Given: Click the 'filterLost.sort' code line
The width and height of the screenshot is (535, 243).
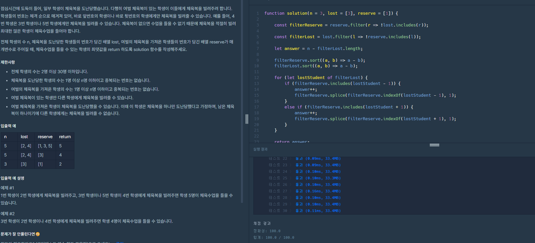Looking at the screenshot, I should click(x=316, y=66).
